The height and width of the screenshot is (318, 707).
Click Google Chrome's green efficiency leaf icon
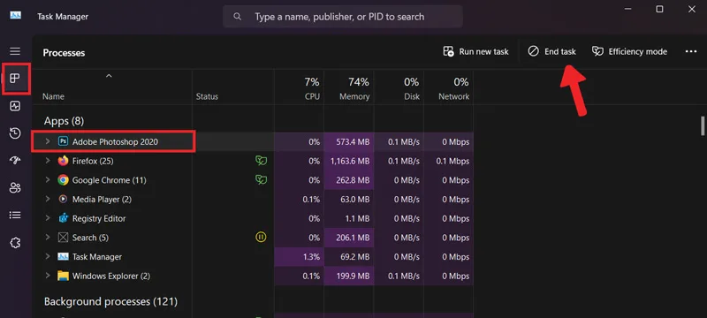tap(261, 179)
